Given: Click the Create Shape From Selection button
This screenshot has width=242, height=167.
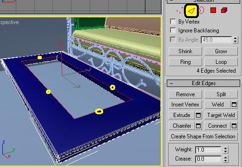Looking at the screenshot, I should click(203, 136).
